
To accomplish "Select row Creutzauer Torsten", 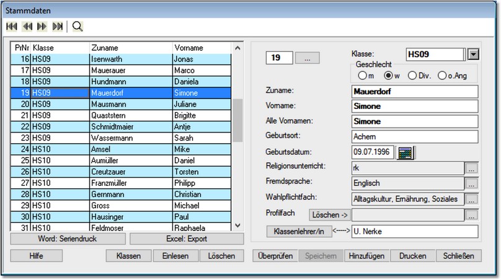I will click(x=121, y=172).
